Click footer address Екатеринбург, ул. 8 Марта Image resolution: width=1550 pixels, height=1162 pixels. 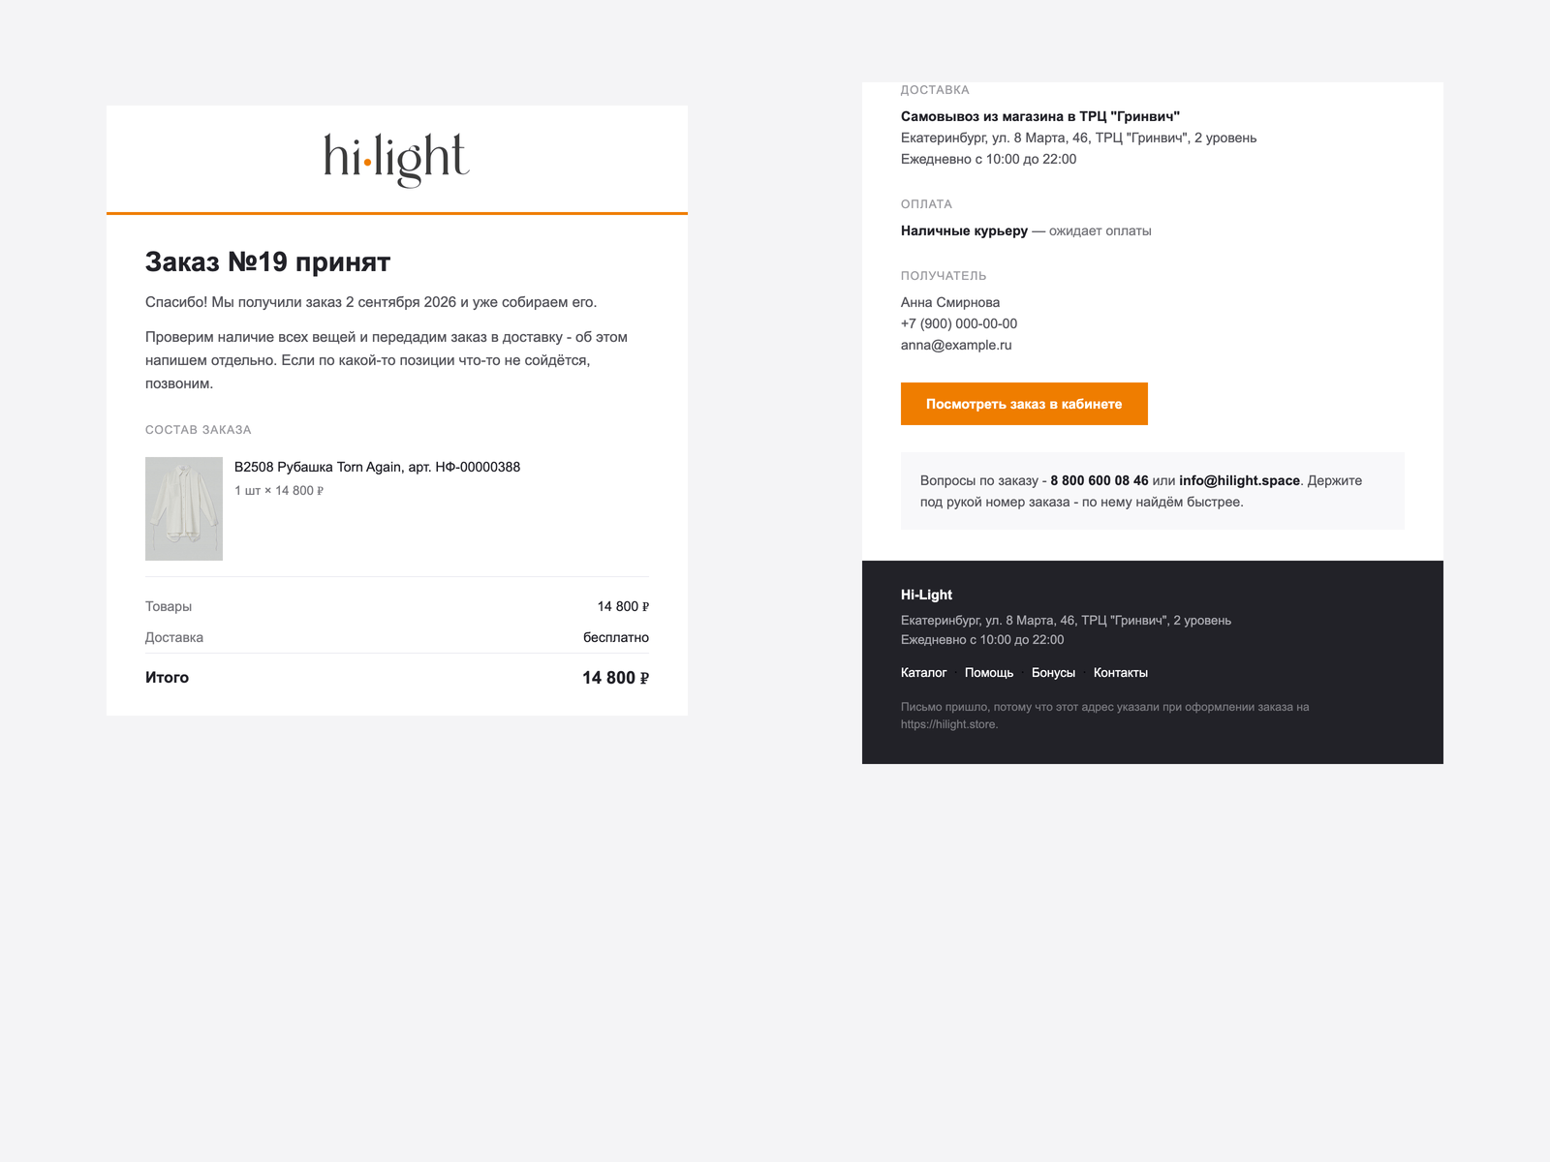coord(1066,620)
